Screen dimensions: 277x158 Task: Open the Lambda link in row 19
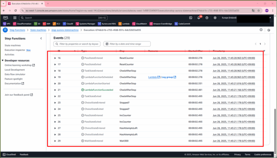point(154,77)
